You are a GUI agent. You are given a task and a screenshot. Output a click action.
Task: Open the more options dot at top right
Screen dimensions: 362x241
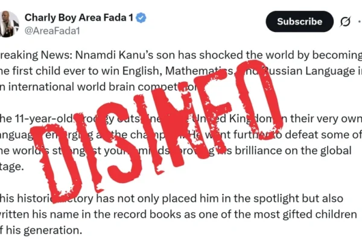coord(360,22)
